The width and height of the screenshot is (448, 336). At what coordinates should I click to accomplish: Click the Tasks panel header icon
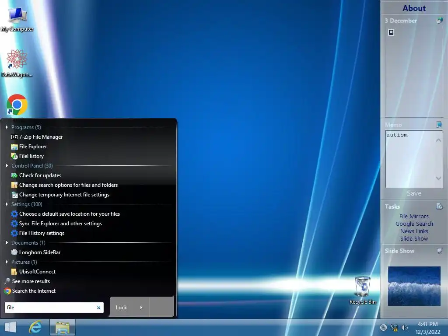tap(439, 206)
